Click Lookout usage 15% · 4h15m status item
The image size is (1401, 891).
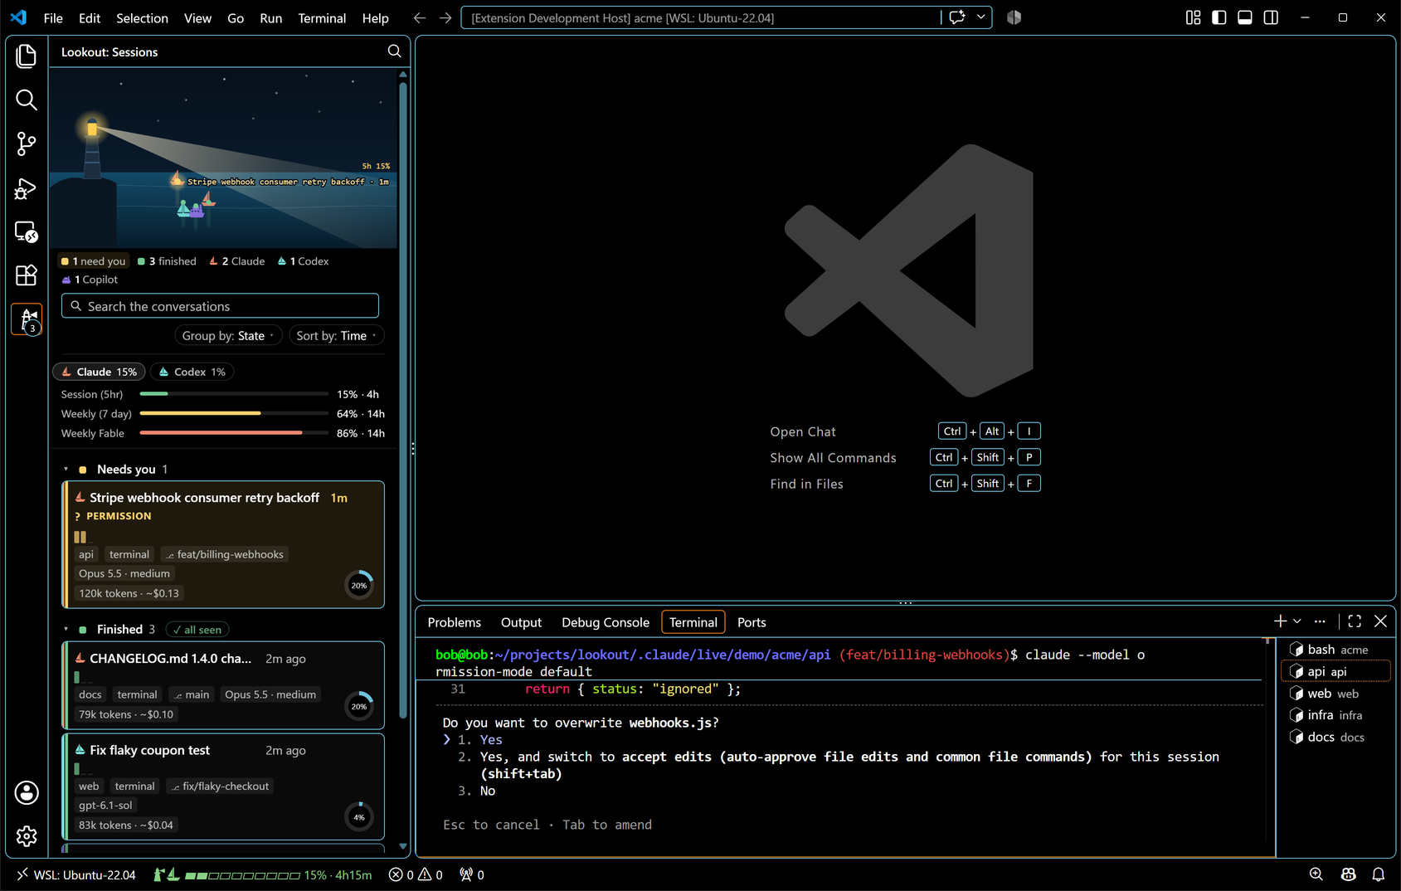[262, 874]
